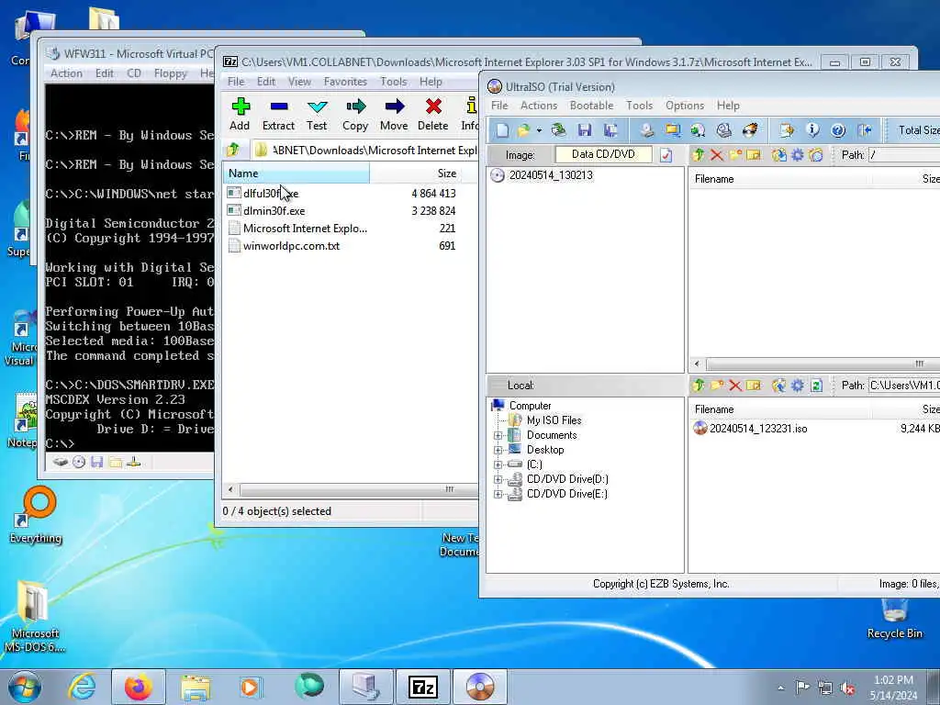
Task: Click image properties check icon beside Data CD/DVD
Action: point(666,155)
